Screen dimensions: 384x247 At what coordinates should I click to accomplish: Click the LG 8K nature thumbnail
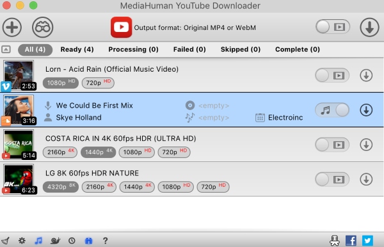[x=19, y=179]
